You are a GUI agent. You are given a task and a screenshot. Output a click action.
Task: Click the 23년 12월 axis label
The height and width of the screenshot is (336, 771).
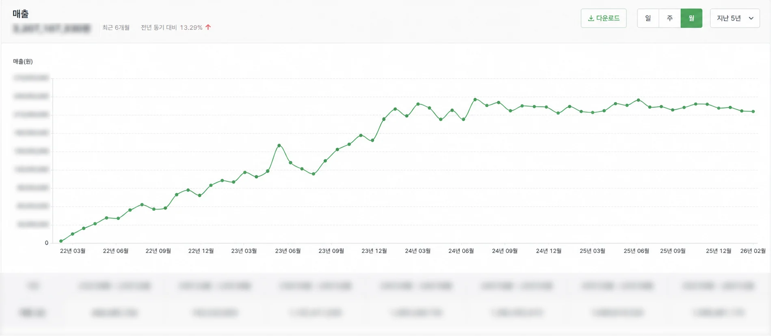(374, 251)
